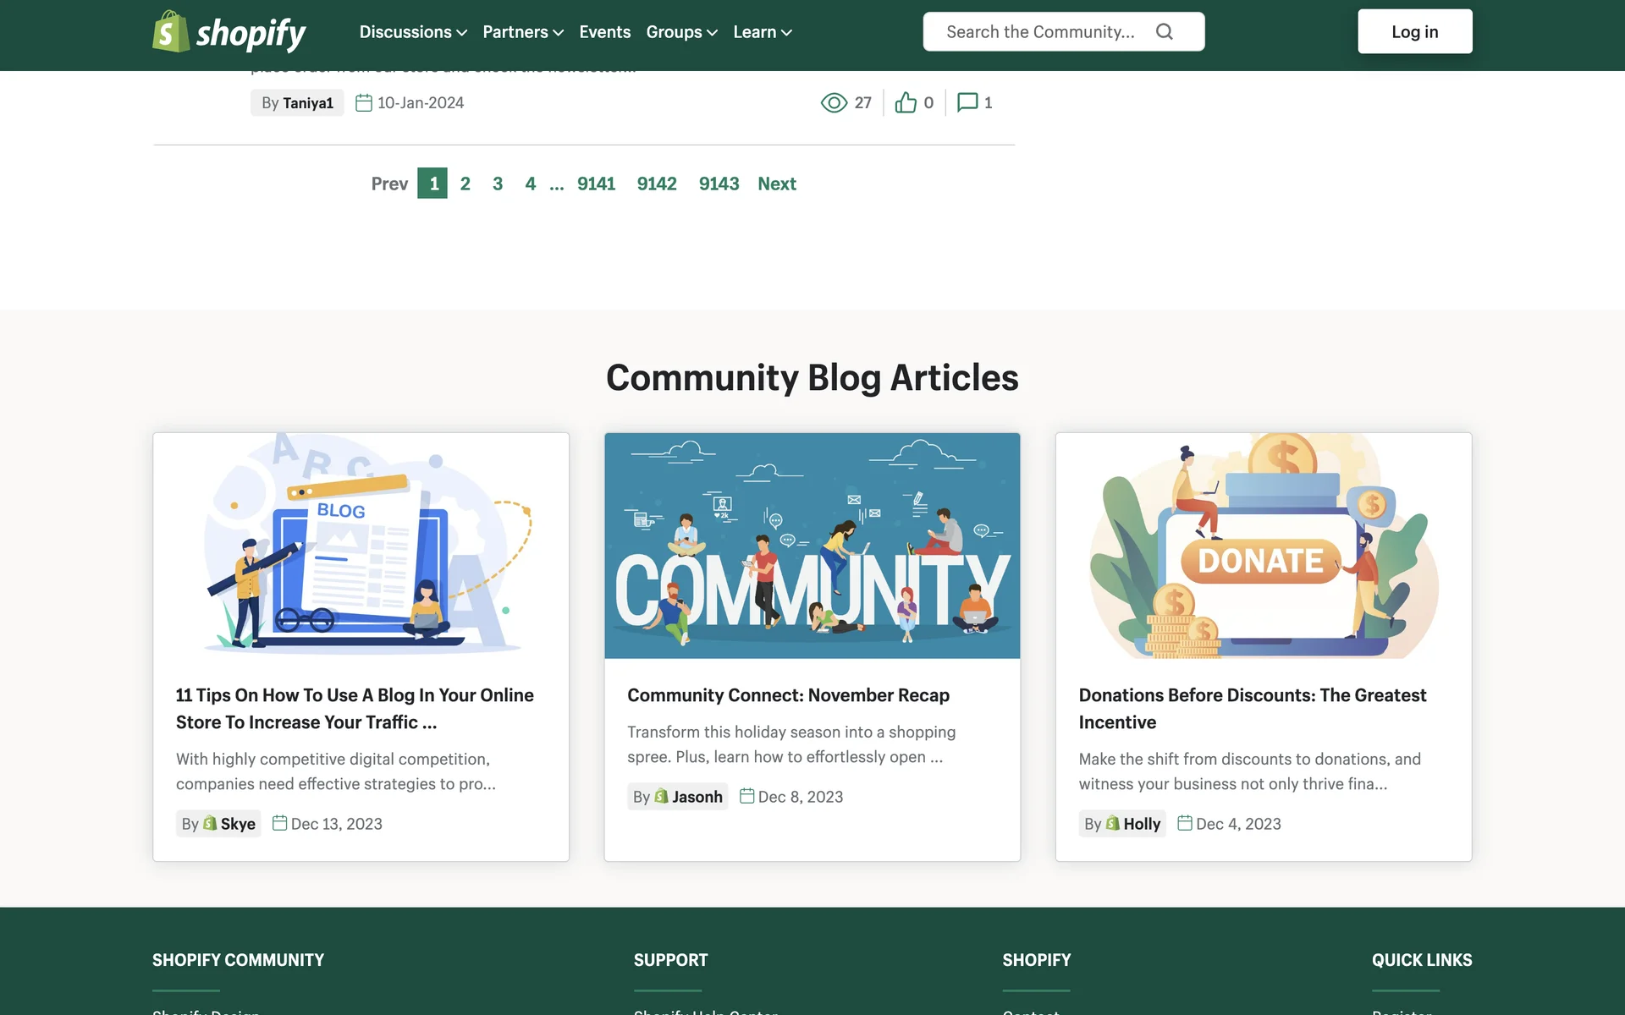The image size is (1625, 1015).
Task: Open the Learn dropdown menu
Action: [x=762, y=32]
